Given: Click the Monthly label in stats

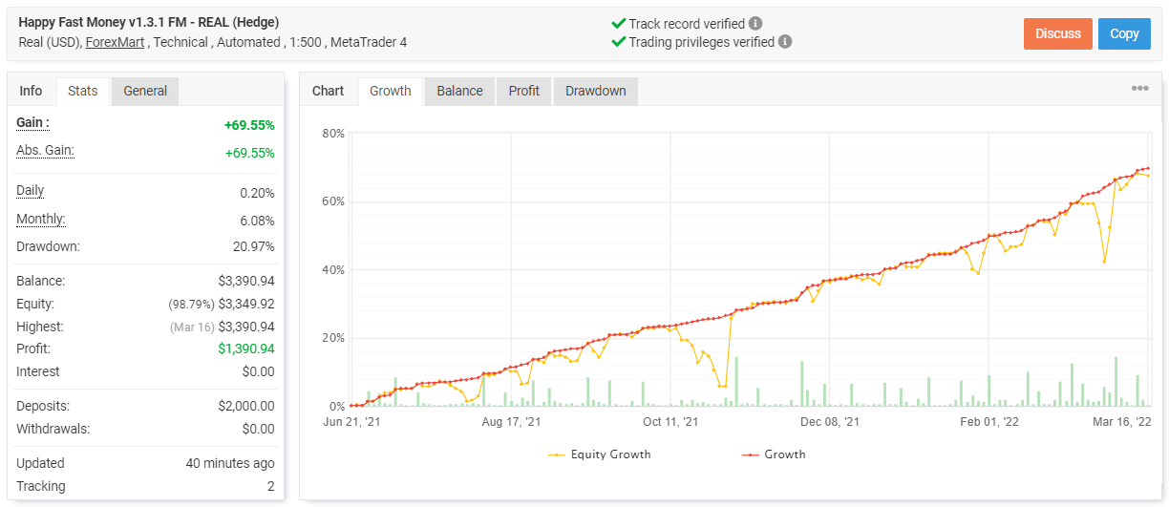Looking at the screenshot, I should pos(40,220).
